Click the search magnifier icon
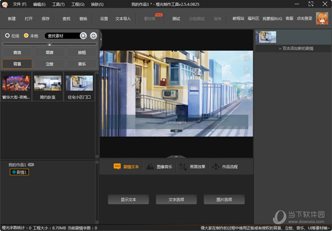The height and width of the screenshot is (231, 332). pos(83,36)
